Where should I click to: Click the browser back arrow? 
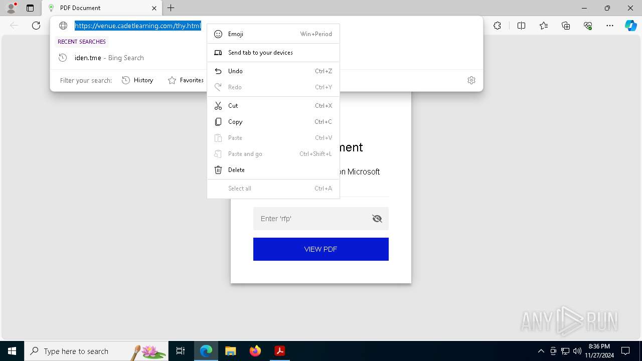[14, 26]
